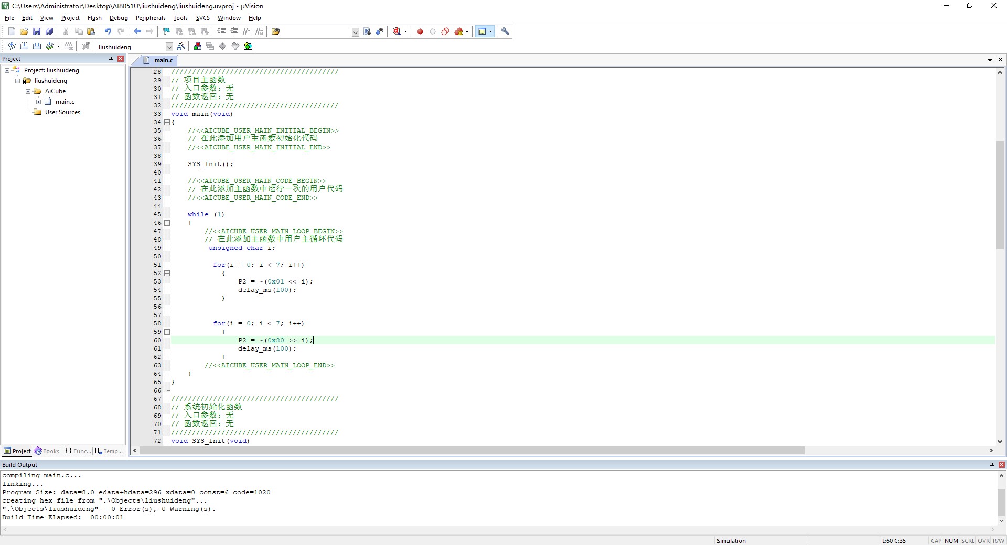Expand main.c in the project tree
This screenshot has width=1007, height=545.
(38, 102)
